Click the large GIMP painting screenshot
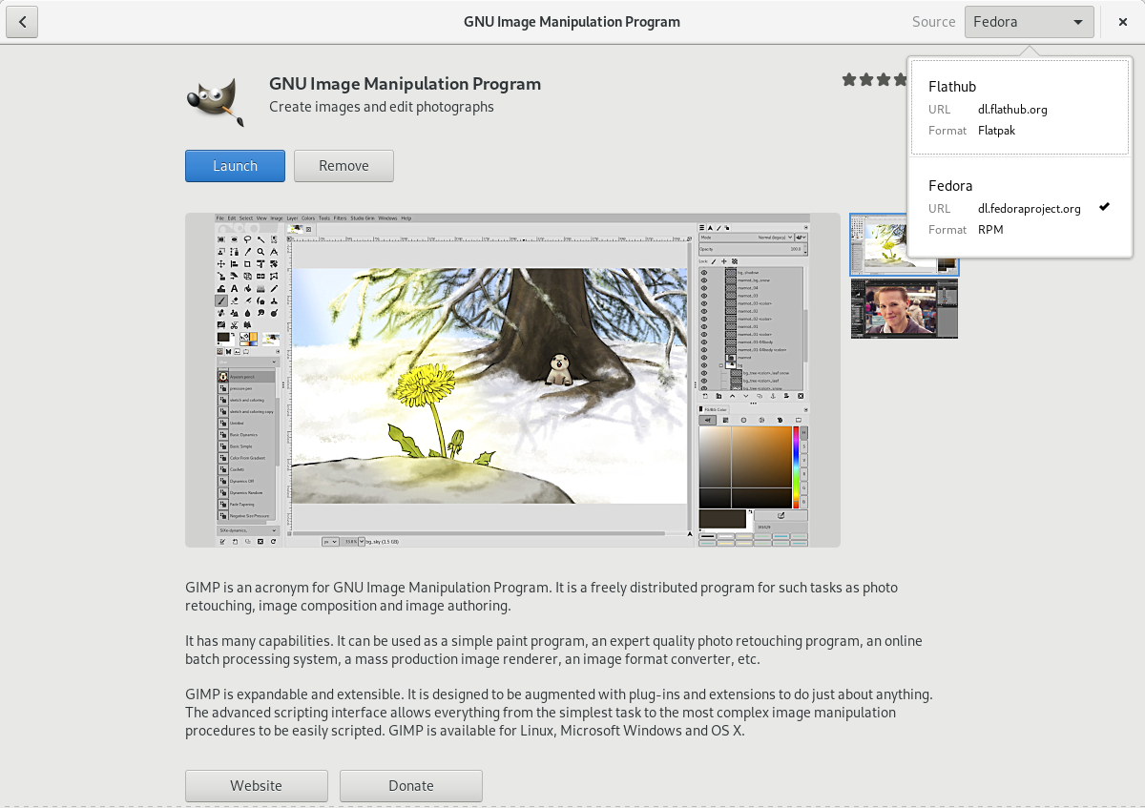Viewport: 1145px width, 808px height. (512, 380)
